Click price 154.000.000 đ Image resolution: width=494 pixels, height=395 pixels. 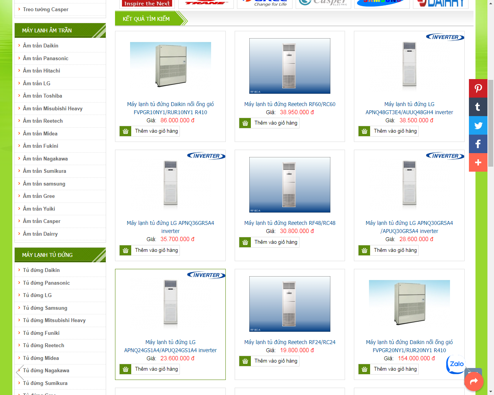pyautogui.click(x=416, y=358)
